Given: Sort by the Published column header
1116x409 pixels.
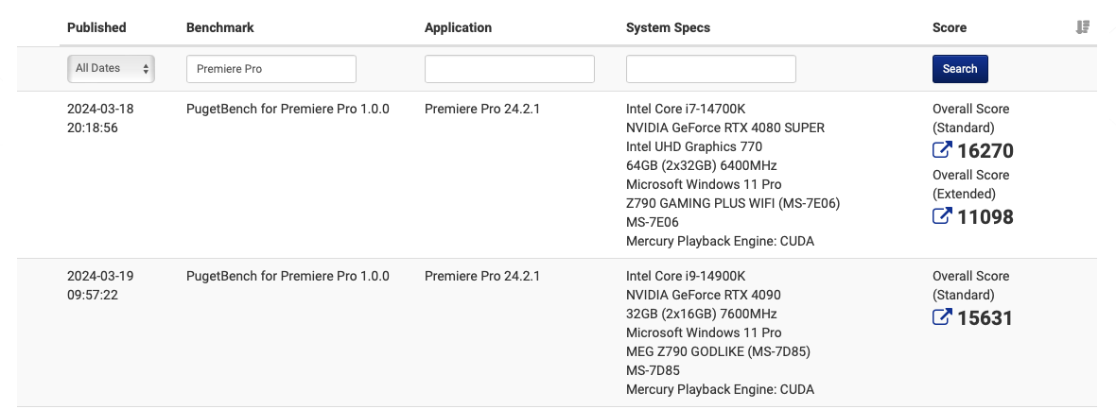Looking at the screenshot, I should click(x=96, y=27).
